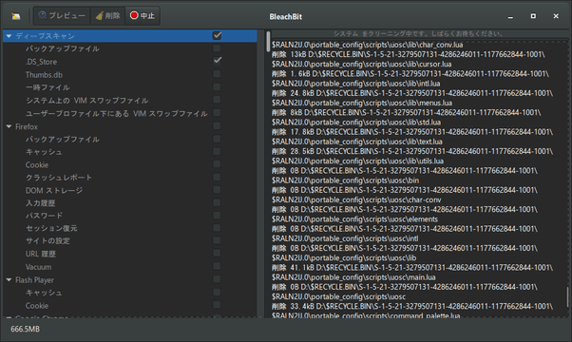The height and width of the screenshot is (342, 572).
Task: Collapse the ディープスキャン tree group
Action: click(x=9, y=36)
